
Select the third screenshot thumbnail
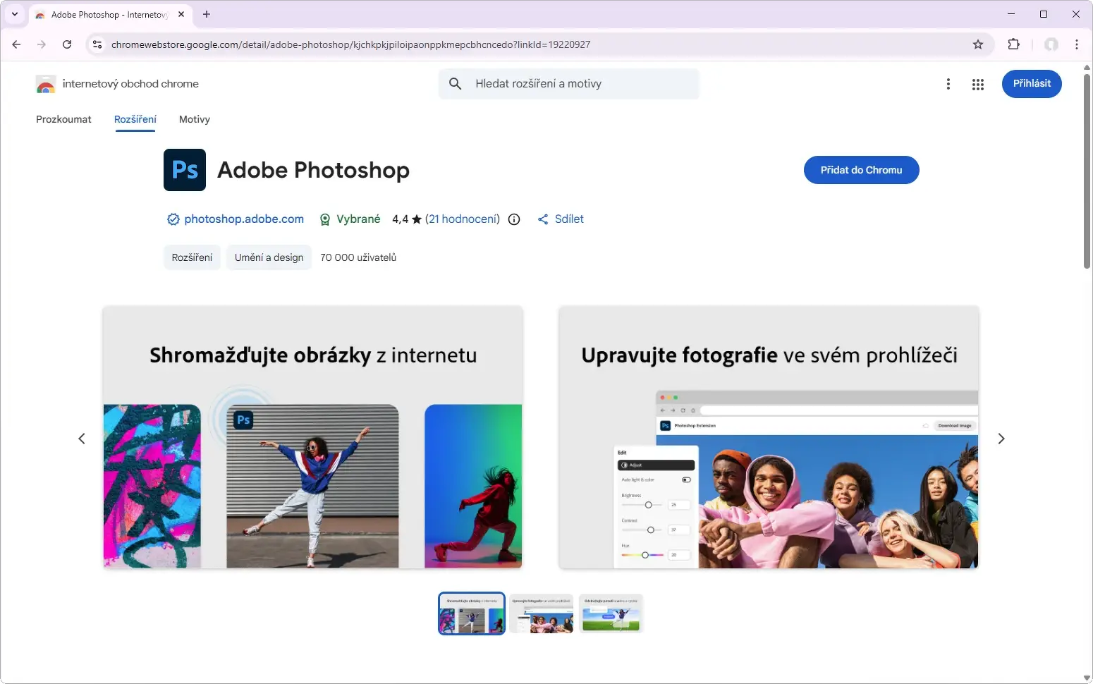click(611, 613)
